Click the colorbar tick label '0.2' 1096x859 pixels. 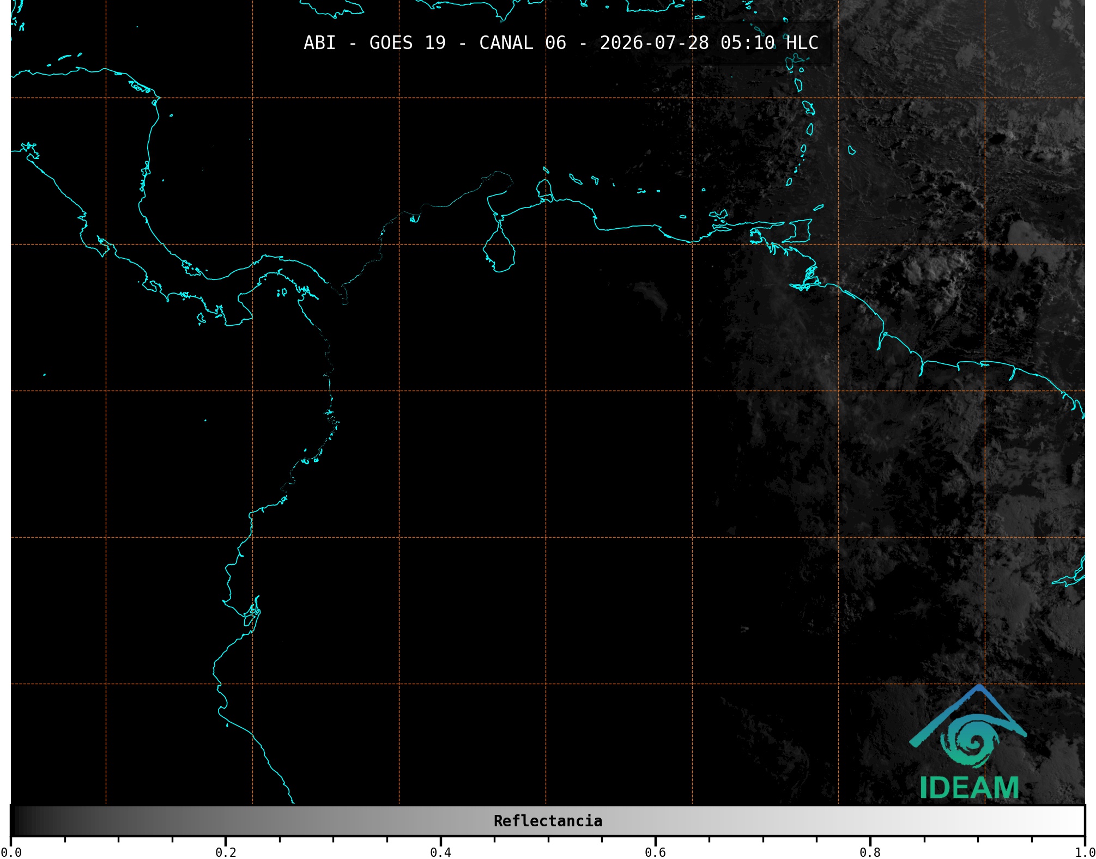[226, 852]
